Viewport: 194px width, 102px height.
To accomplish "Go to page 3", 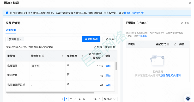I will (x=75, y=99).
